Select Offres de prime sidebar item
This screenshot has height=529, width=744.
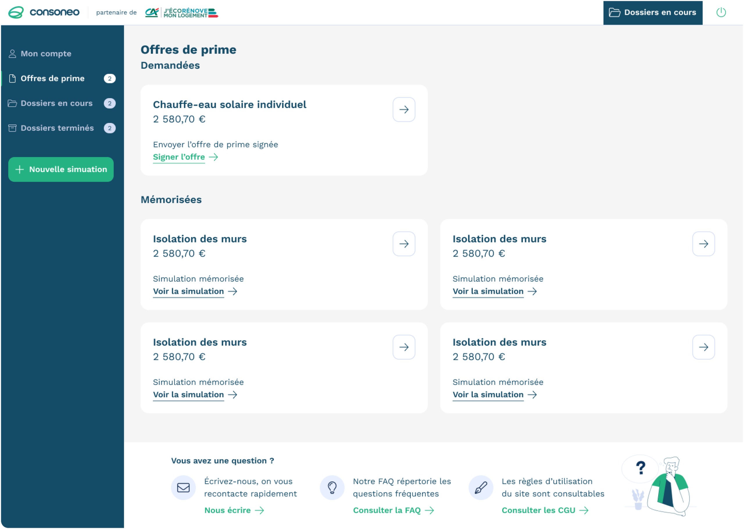(52, 78)
